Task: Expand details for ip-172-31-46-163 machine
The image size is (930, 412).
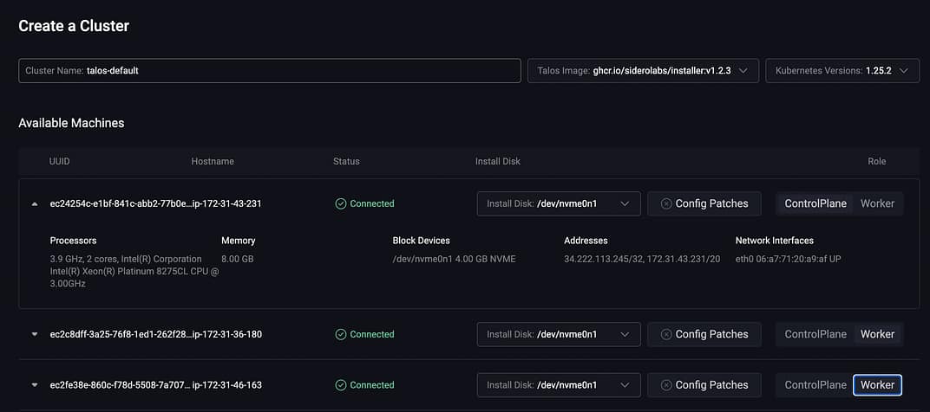Action: [35, 385]
